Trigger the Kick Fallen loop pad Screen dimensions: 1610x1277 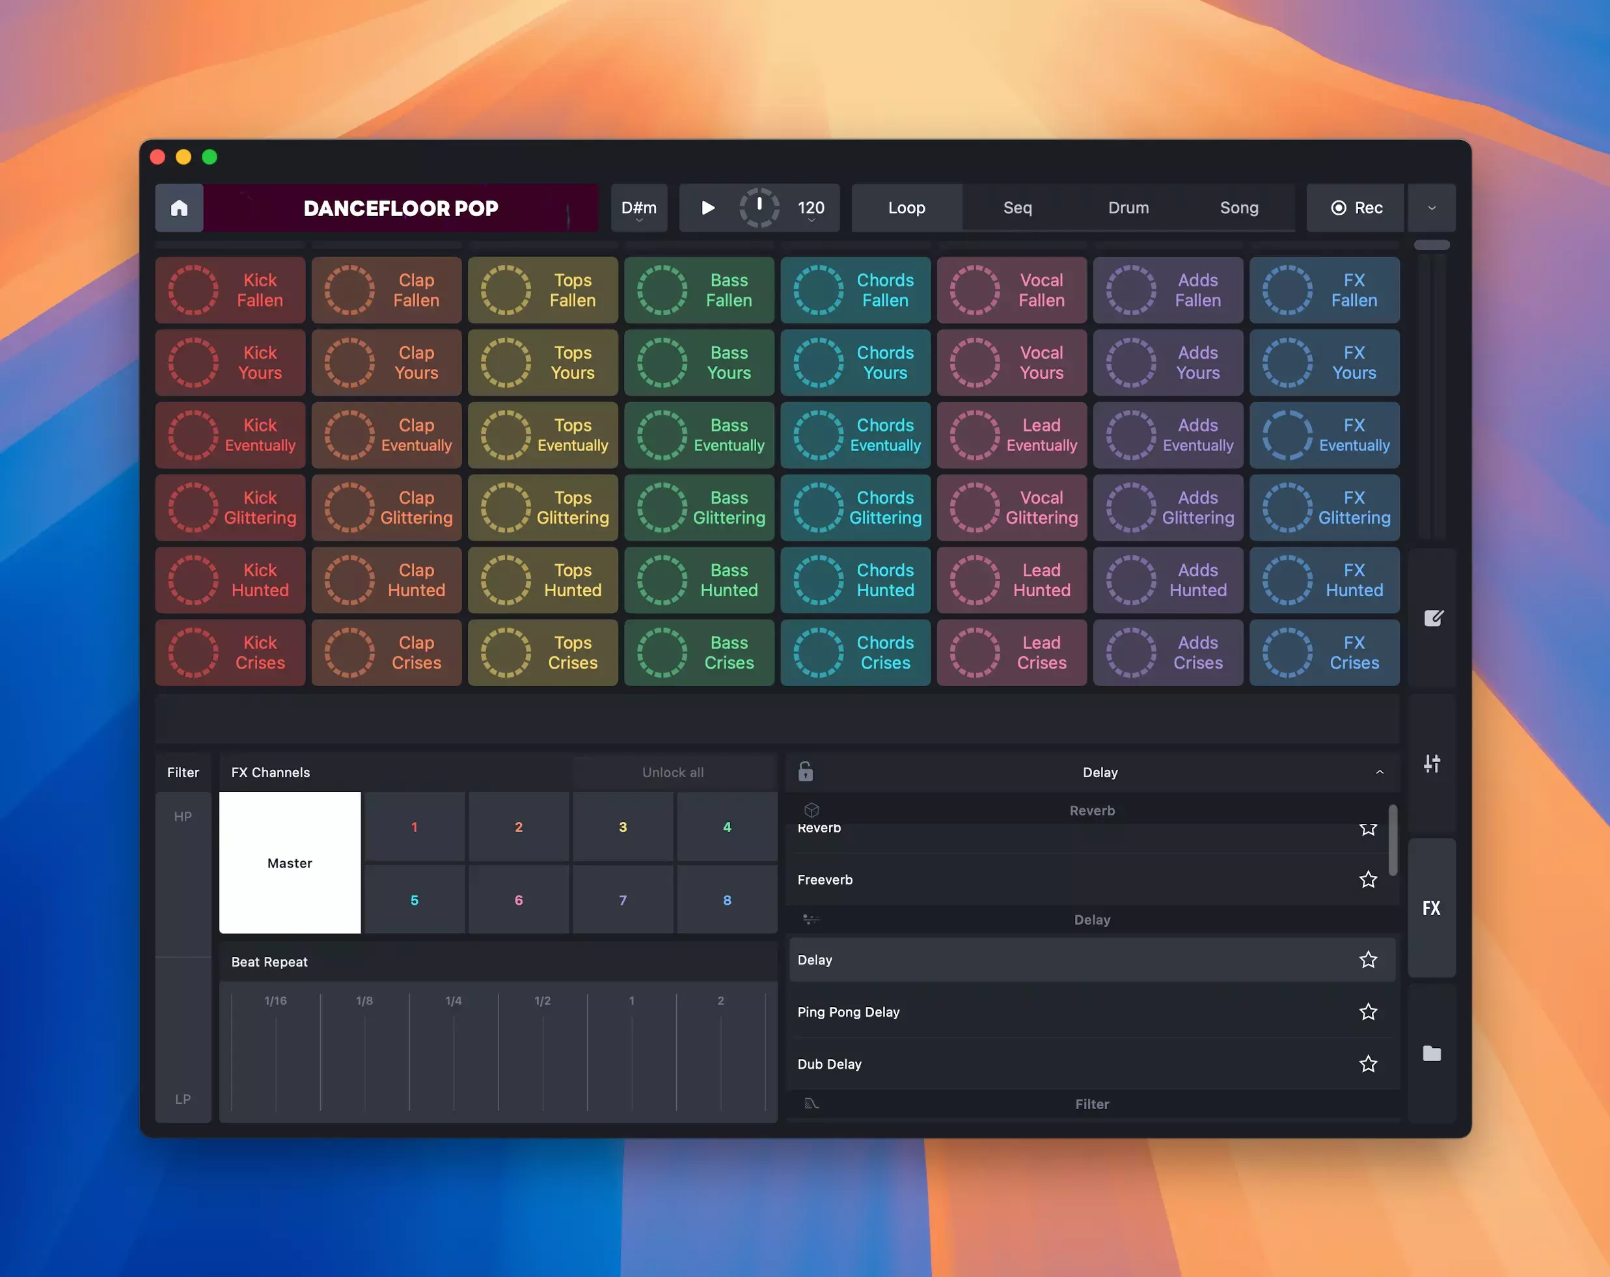[230, 290]
